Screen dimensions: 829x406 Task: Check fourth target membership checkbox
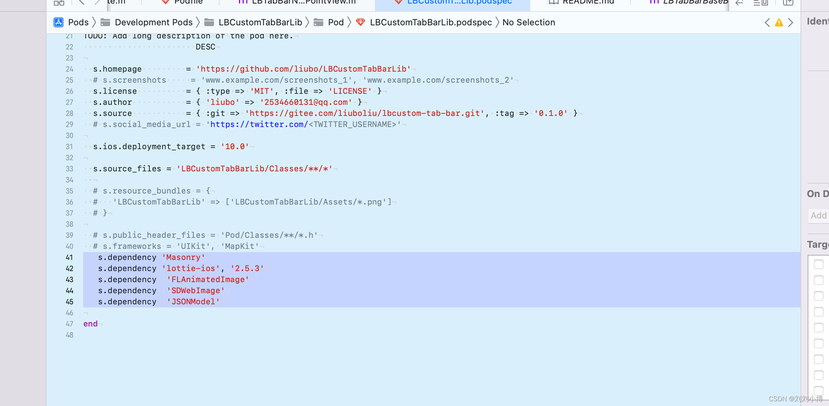click(819, 312)
